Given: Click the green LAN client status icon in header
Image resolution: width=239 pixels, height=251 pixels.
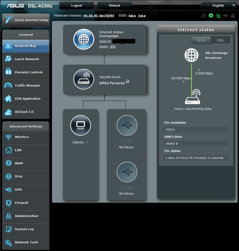Looking at the screenshot, I should coord(218,16).
